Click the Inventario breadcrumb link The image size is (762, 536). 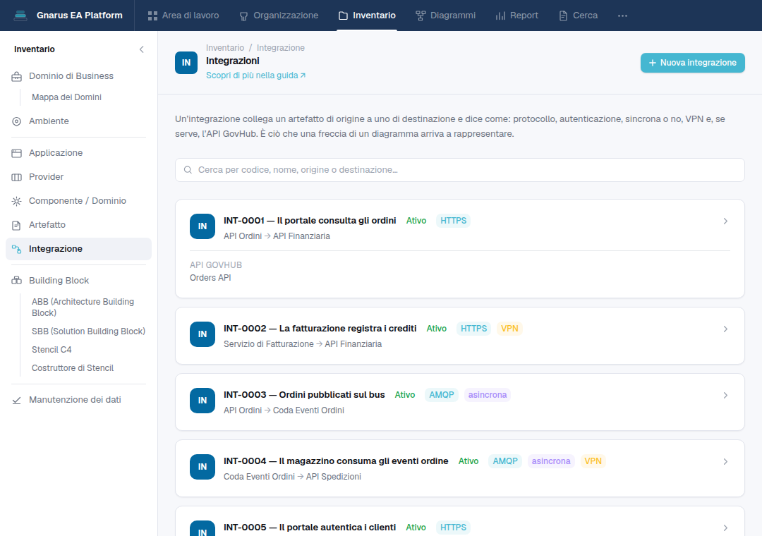[225, 48]
